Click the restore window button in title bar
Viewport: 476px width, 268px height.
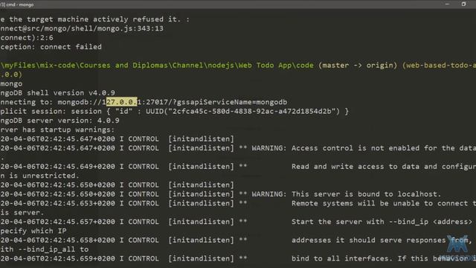463,4
